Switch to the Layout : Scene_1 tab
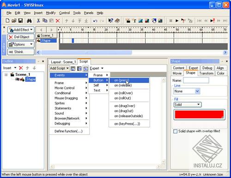 (x=63, y=62)
